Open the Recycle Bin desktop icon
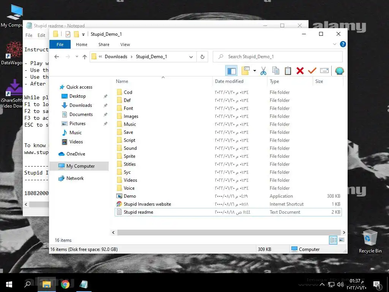This screenshot has height=292, width=389. pos(370,241)
